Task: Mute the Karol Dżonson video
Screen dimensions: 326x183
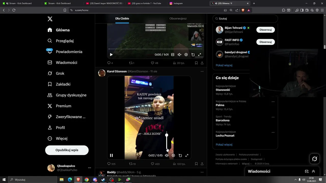Action: 167,156
